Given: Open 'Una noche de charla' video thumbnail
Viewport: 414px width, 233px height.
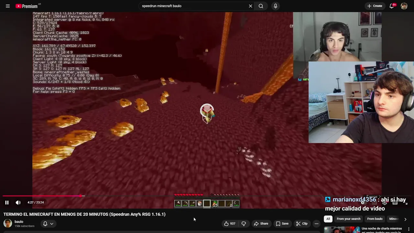Looking at the screenshot, I should [x=342, y=229].
